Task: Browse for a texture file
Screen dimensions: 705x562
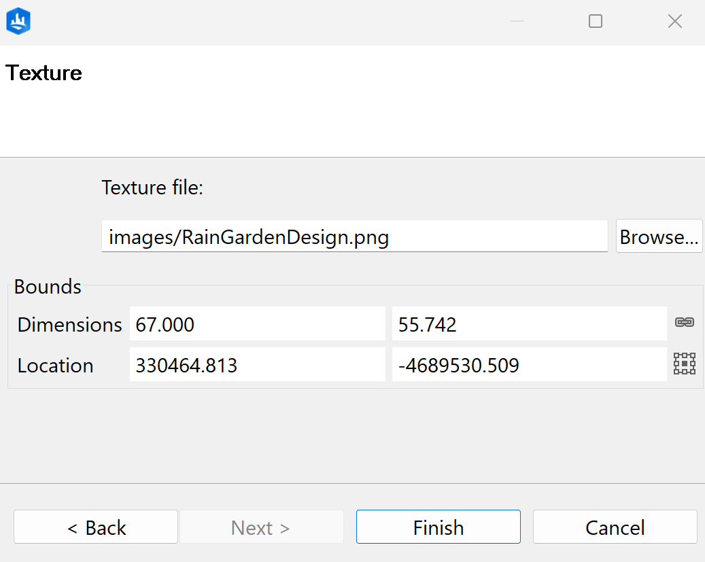Action: click(x=659, y=236)
